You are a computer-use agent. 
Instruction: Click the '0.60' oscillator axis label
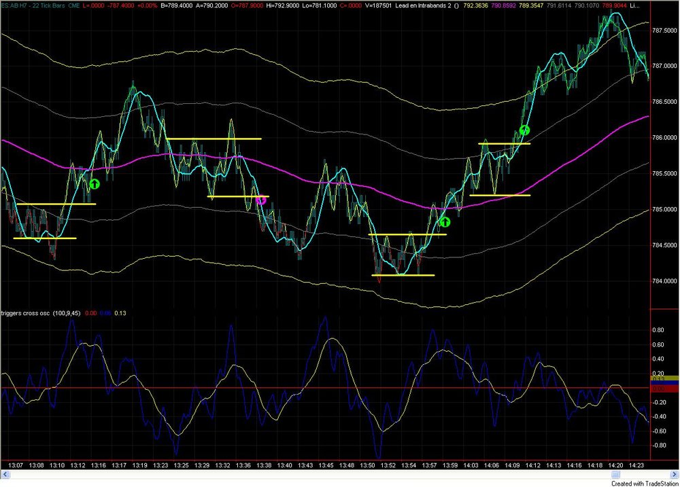coord(658,345)
